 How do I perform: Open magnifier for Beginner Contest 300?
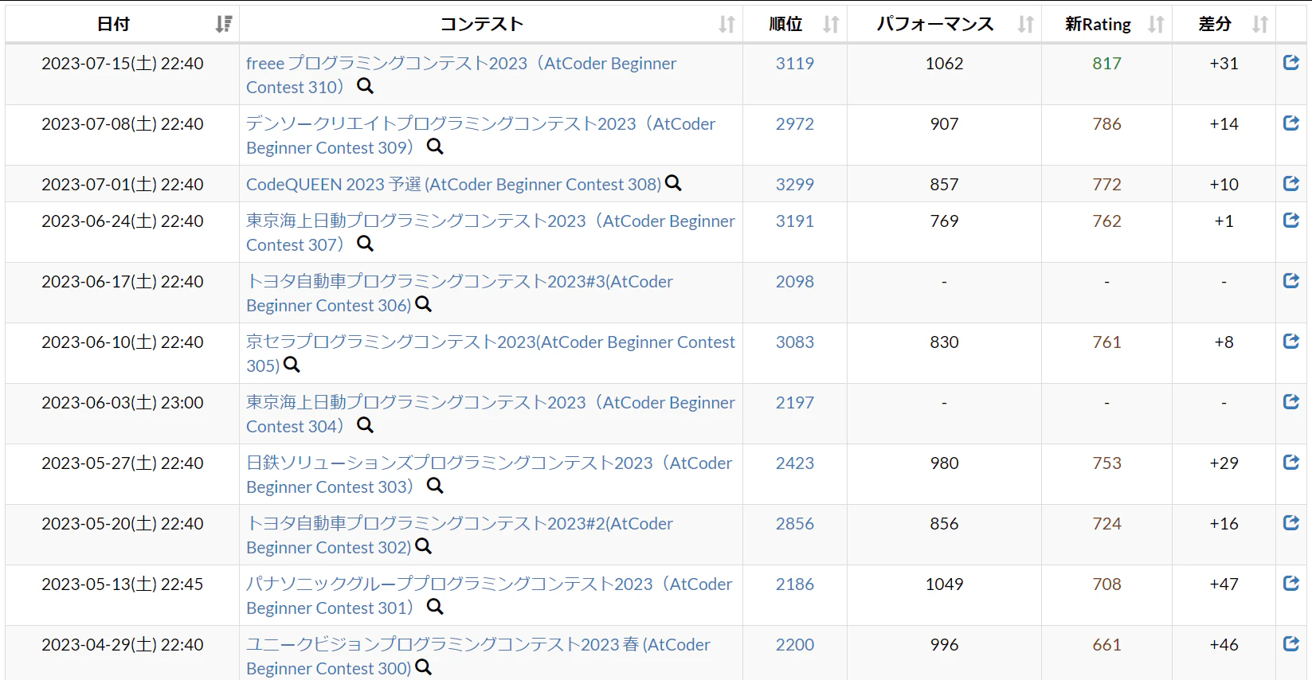pyautogui.click(x=424, y=667)
